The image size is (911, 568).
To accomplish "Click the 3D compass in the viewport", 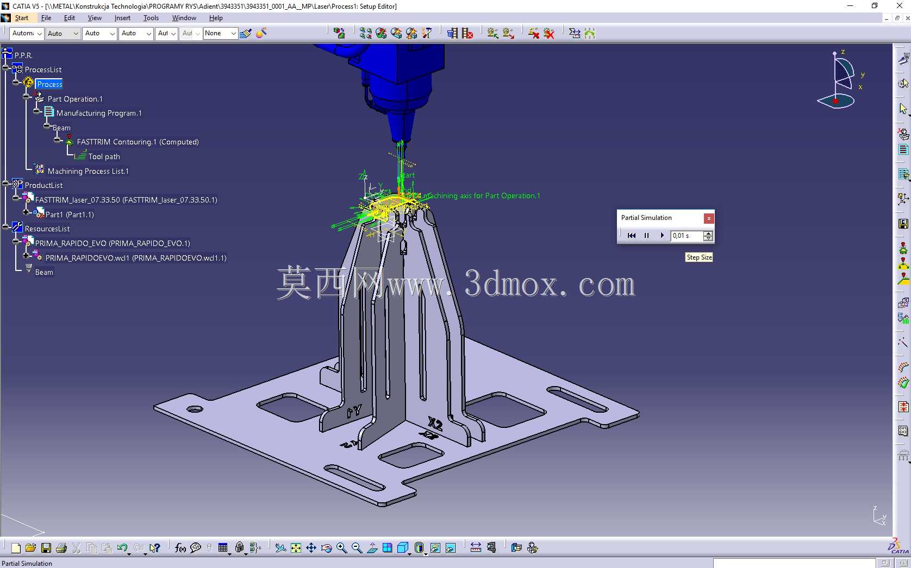I will (840, 80).
